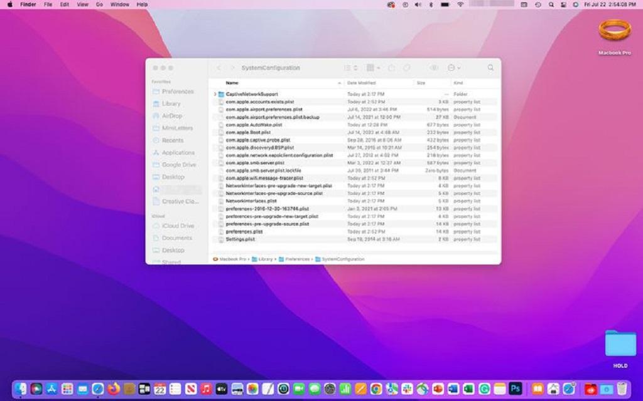Open the Group By dropdown in toolbar

[373, 68]
